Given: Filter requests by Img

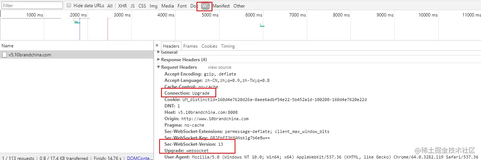Looking at the screenshot, I should [x=154, y=6].
